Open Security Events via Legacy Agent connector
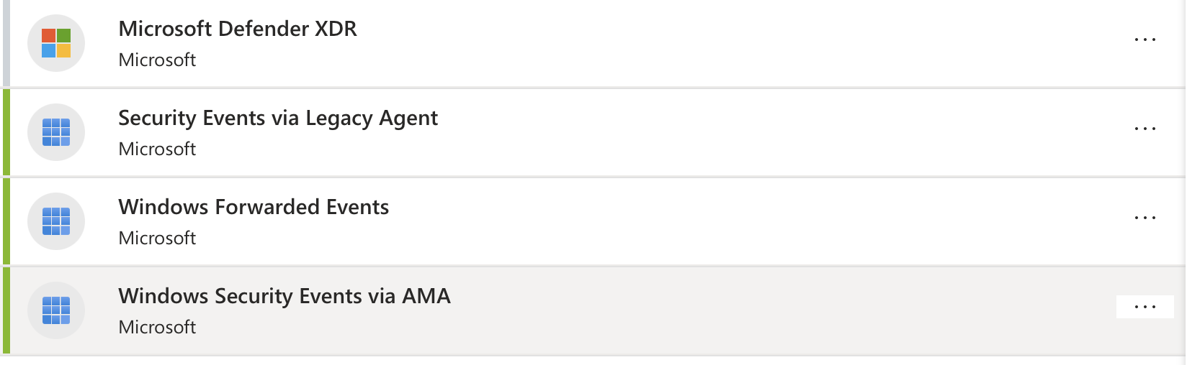Screen dimensions: 1187x365 click(x=278, y=118)
